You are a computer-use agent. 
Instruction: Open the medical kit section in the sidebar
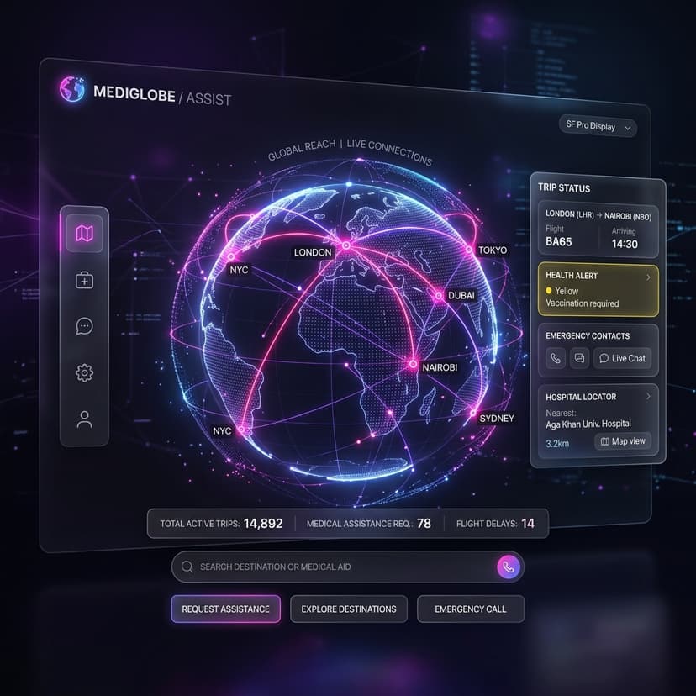coord(84,280)
